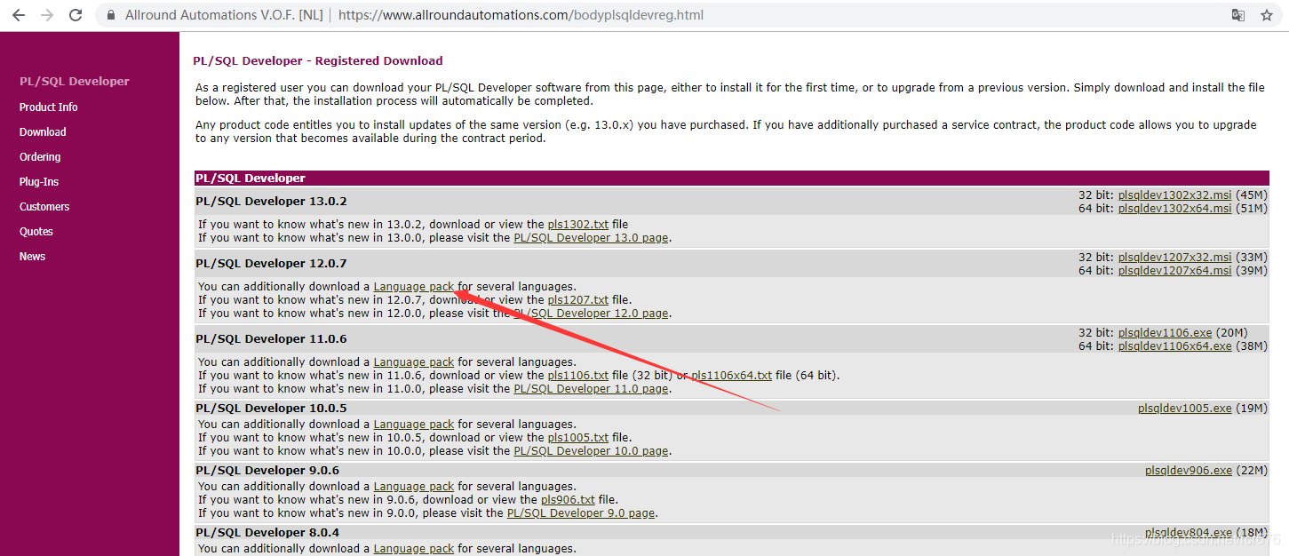Click the translate page icon
1289x556 pixels.
pos(1238,15)
